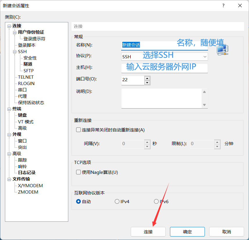This screenshot has height=240, width=249.
Task: Close the 新建会话属性 dialog
Action: click(x=240, y=6)
